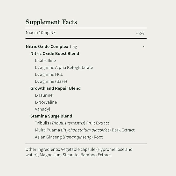Select the Vanadyl ingredient
Screen dimensions: 176x176
[x=43, y=109]
